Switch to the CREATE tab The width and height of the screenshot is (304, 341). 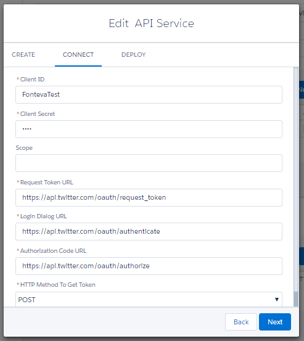(23, 55)
